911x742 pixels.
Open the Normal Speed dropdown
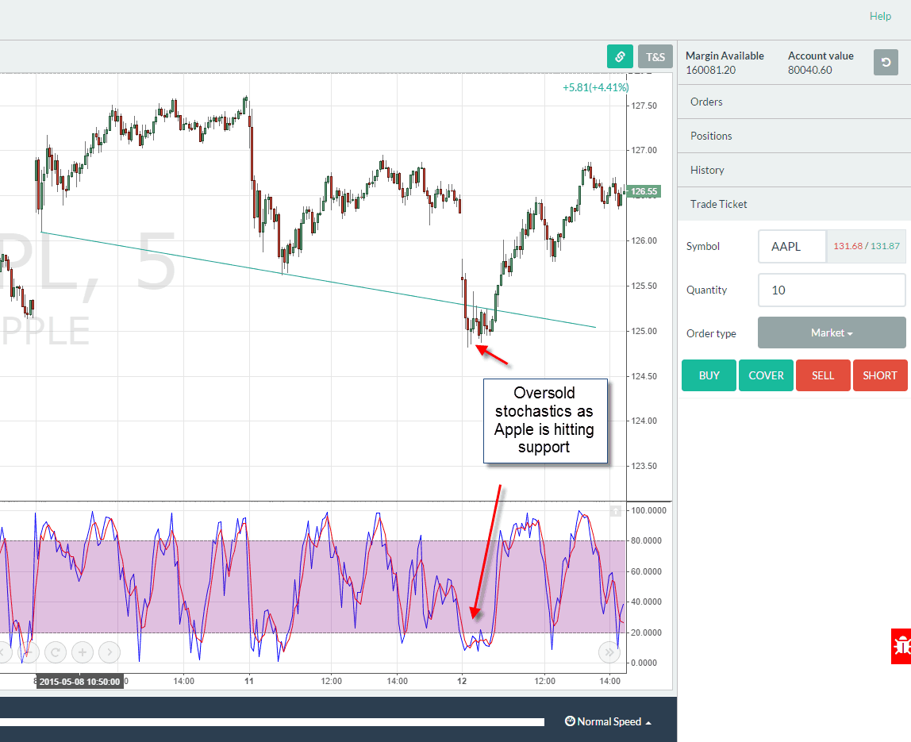(608, 721)
